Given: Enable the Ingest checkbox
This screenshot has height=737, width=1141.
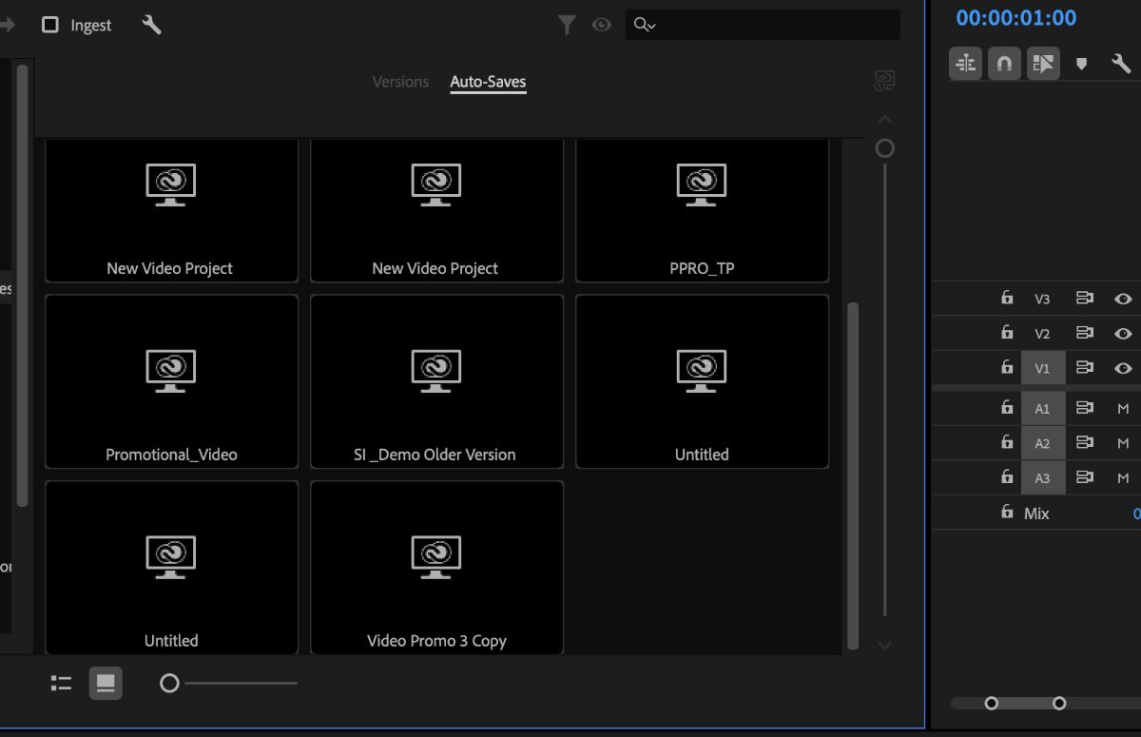Looking at the screenshot, I should (x=49, y=25).
